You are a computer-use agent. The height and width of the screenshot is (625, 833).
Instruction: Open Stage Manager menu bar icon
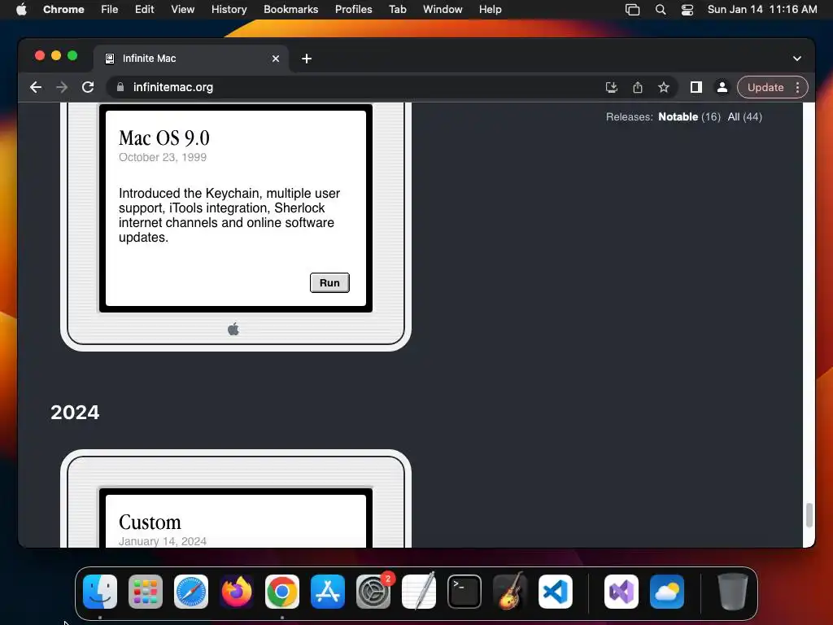(632, 10)
